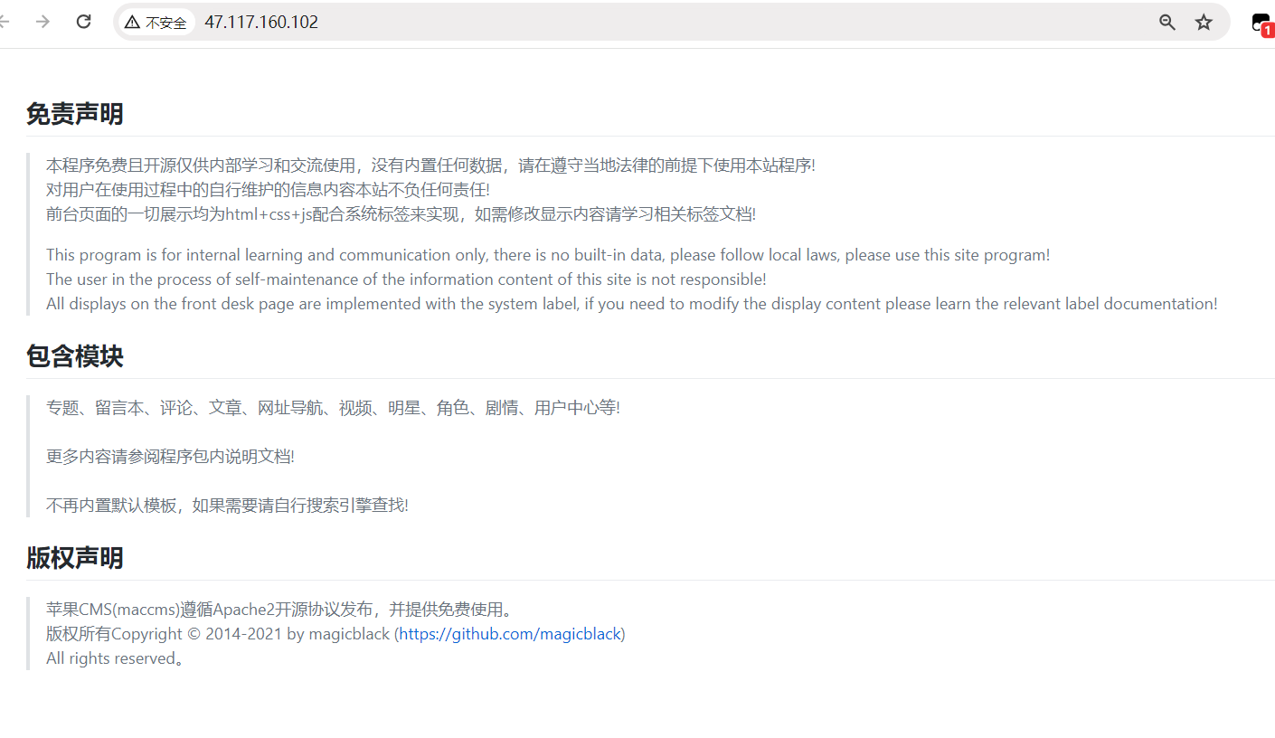Reload the page using the refresh icon

(x=83, y=21)
